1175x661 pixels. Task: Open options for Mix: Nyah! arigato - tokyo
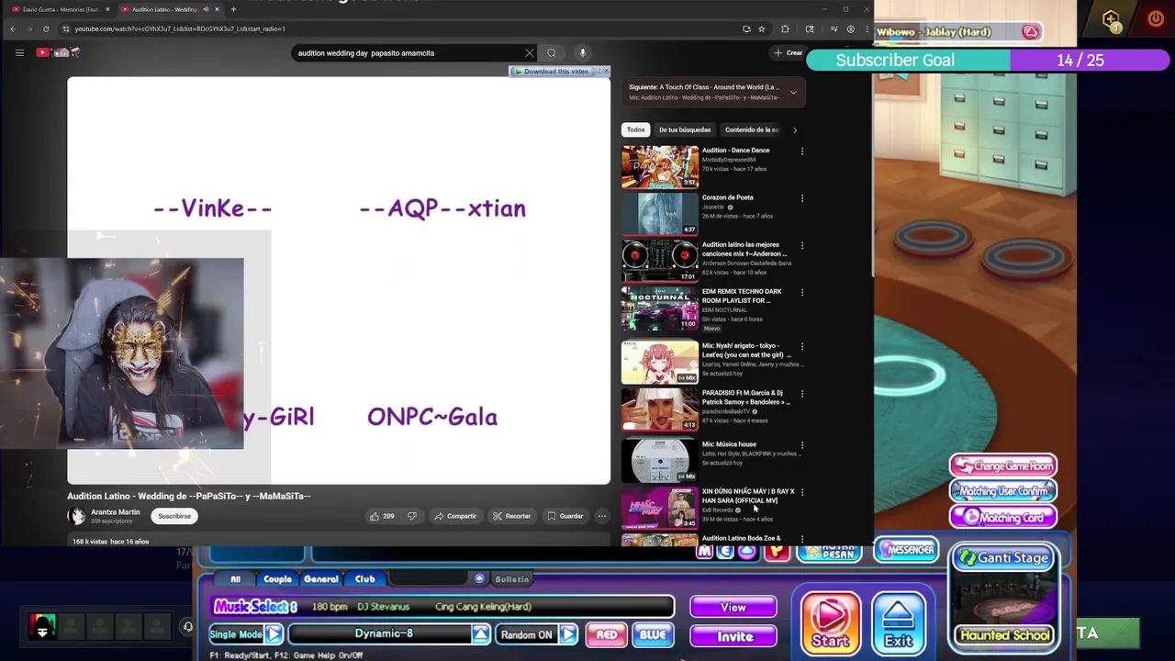coord(802,347)
